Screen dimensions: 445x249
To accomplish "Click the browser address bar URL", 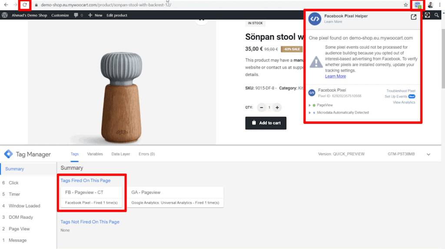I will pyautogui.click(x=106, y=5).
